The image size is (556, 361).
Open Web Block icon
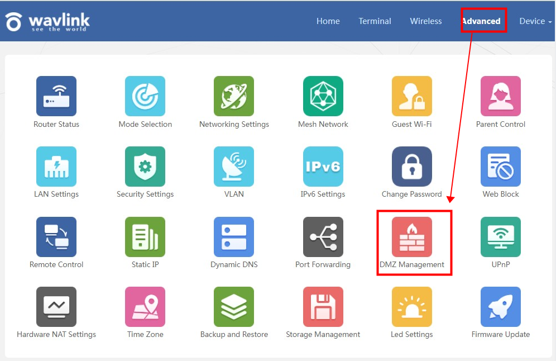point(501,166)
